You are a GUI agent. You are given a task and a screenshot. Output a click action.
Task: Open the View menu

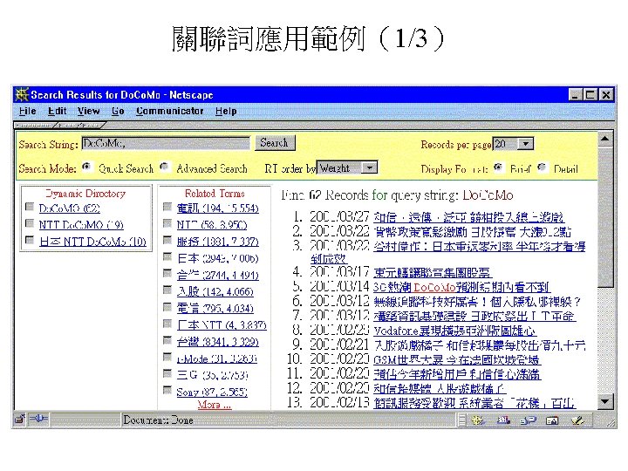(88, 111)
